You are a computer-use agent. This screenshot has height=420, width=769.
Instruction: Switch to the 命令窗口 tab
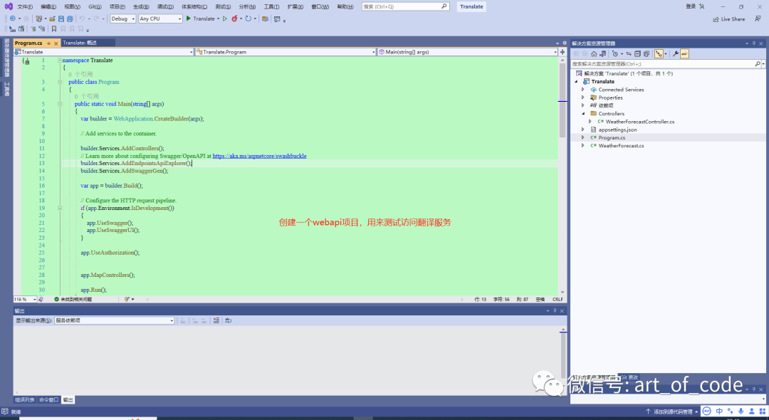(48, 400)
